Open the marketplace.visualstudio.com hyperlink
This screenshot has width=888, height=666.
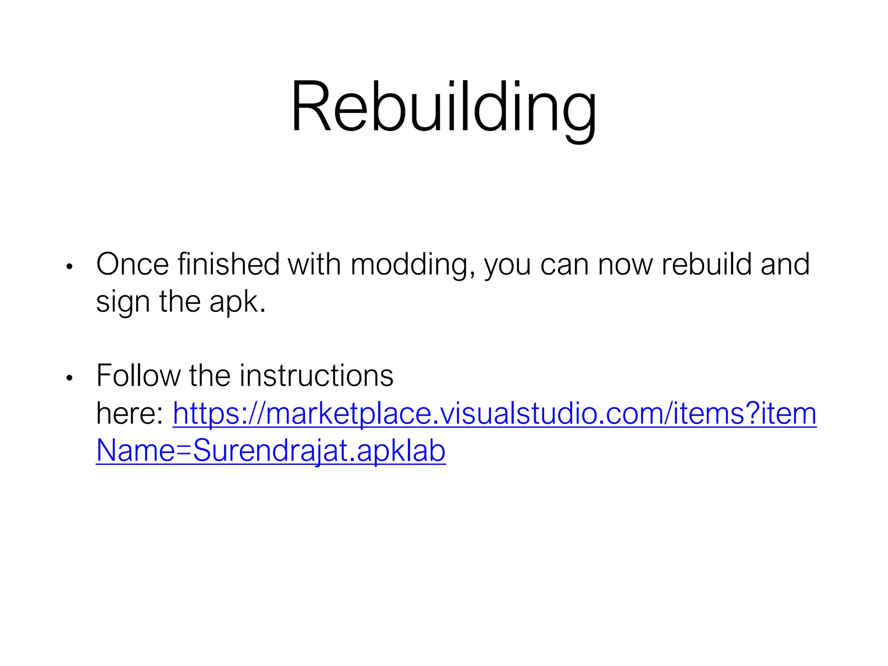pos(494,414)
